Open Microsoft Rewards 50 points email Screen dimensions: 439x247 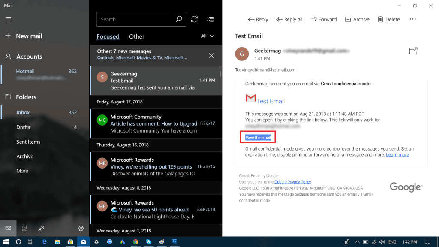(x=156, y=209)
